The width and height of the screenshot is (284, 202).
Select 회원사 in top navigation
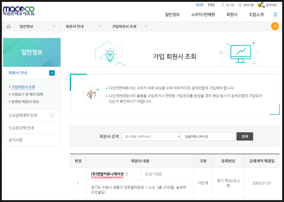232,14
